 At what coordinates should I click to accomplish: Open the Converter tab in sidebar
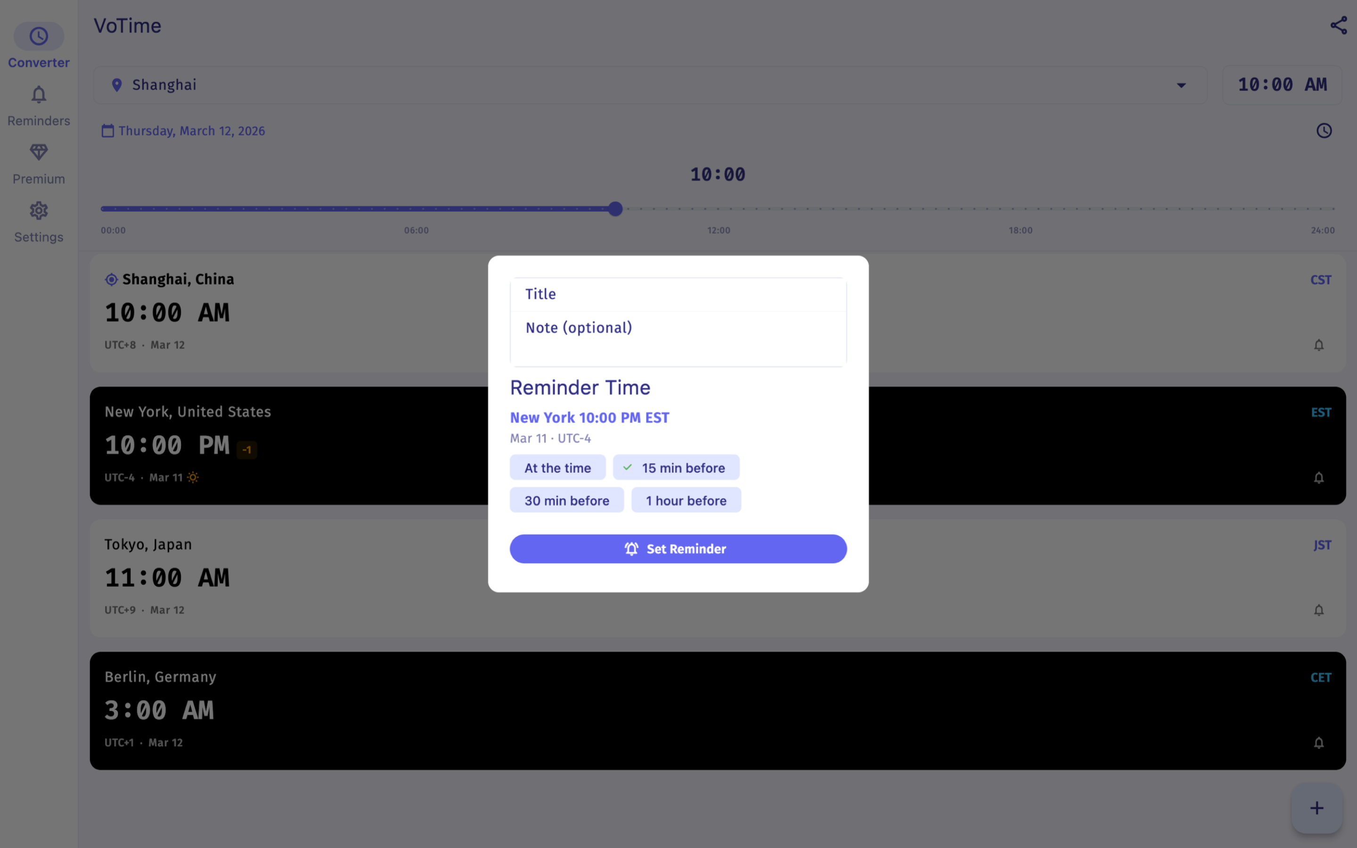pos(39,47)
